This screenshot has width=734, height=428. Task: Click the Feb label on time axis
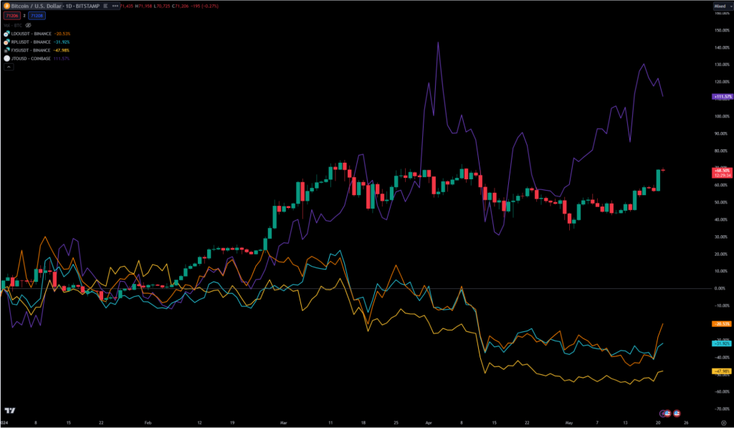coord(148,422)
